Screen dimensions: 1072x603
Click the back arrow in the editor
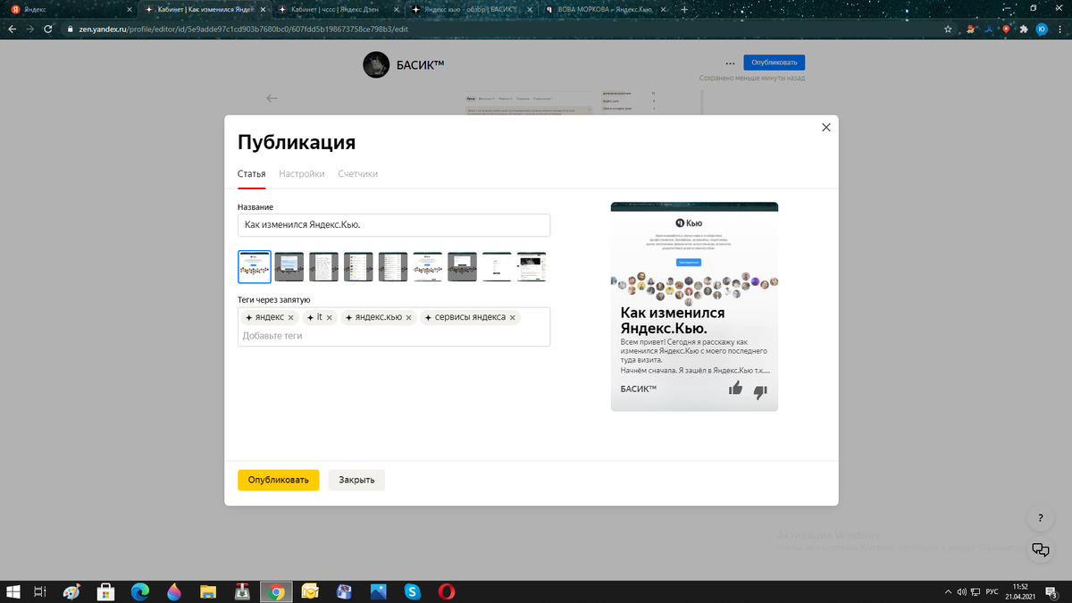click(272, 98)
